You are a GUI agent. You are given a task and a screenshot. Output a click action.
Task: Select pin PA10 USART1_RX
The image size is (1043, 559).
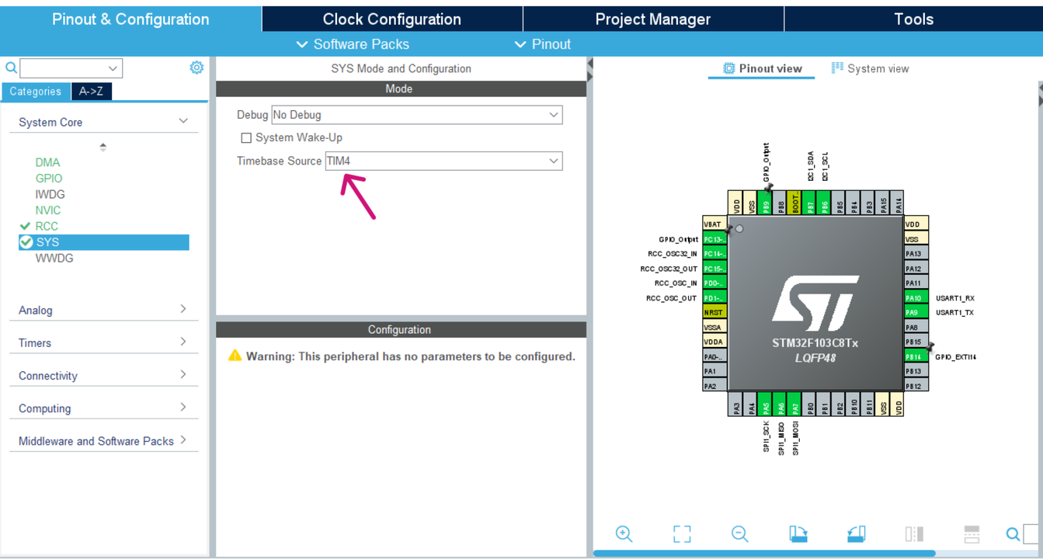pyautogui.click(x=916, y=298)
